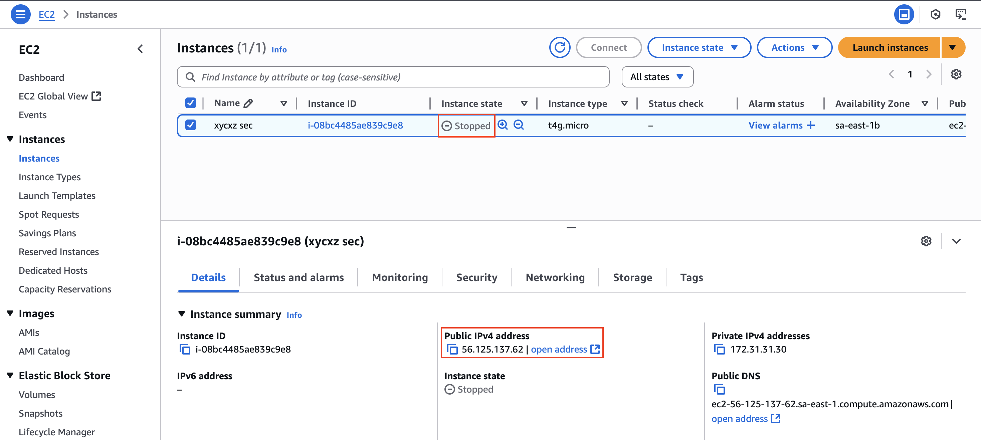The image size is (981, 440).
Task: Open the Public IPv4 open address link
Action: pyautogui.click(x=559, y=349)
